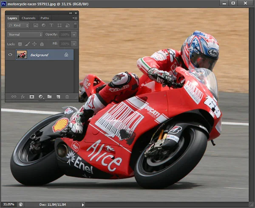Image resolution: width=255 pixels, height=208 pixels.
Task: Filter layers by type layer icon
Action: (51, 25)
